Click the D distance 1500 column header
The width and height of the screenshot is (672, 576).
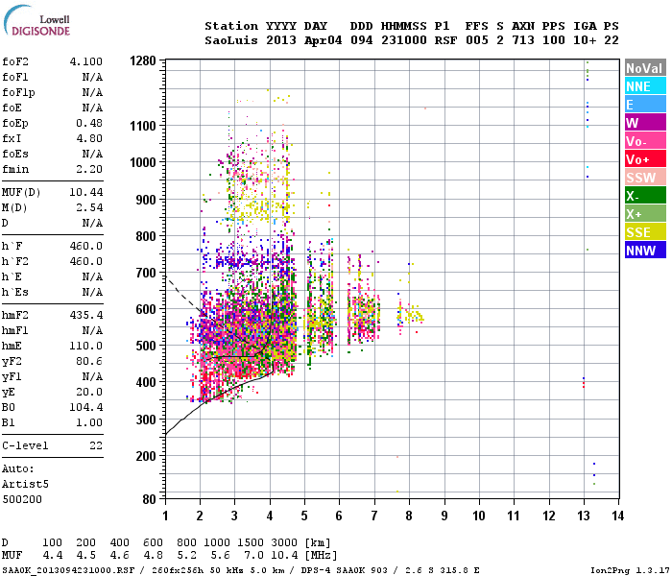point(251,542)
